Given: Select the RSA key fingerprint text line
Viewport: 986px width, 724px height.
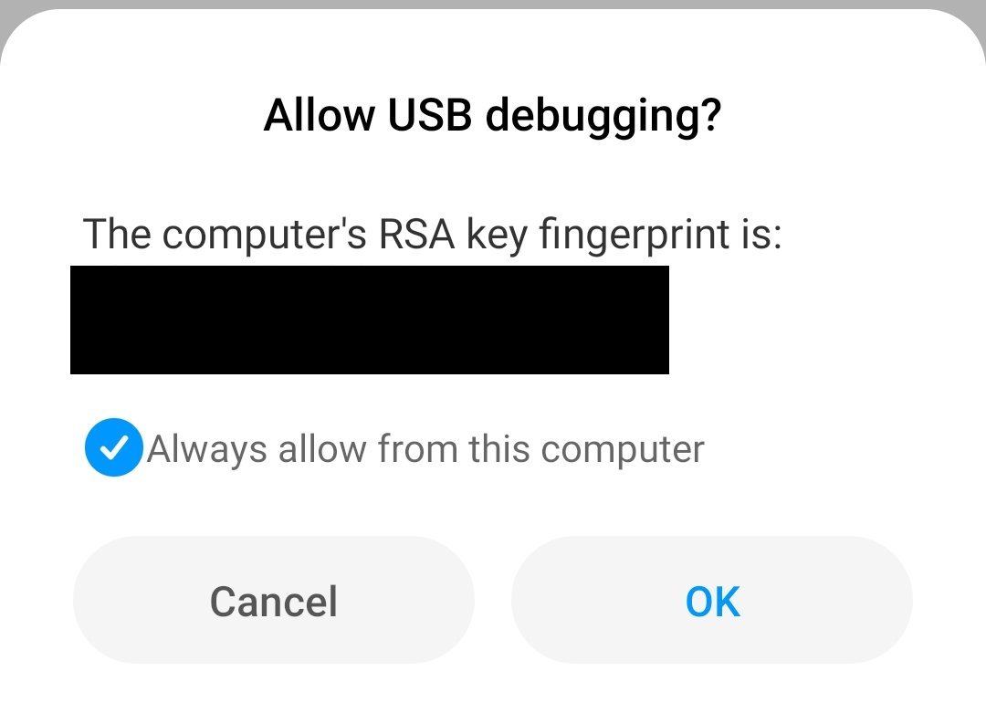Looking at the screenshot, I should [433, 235].
